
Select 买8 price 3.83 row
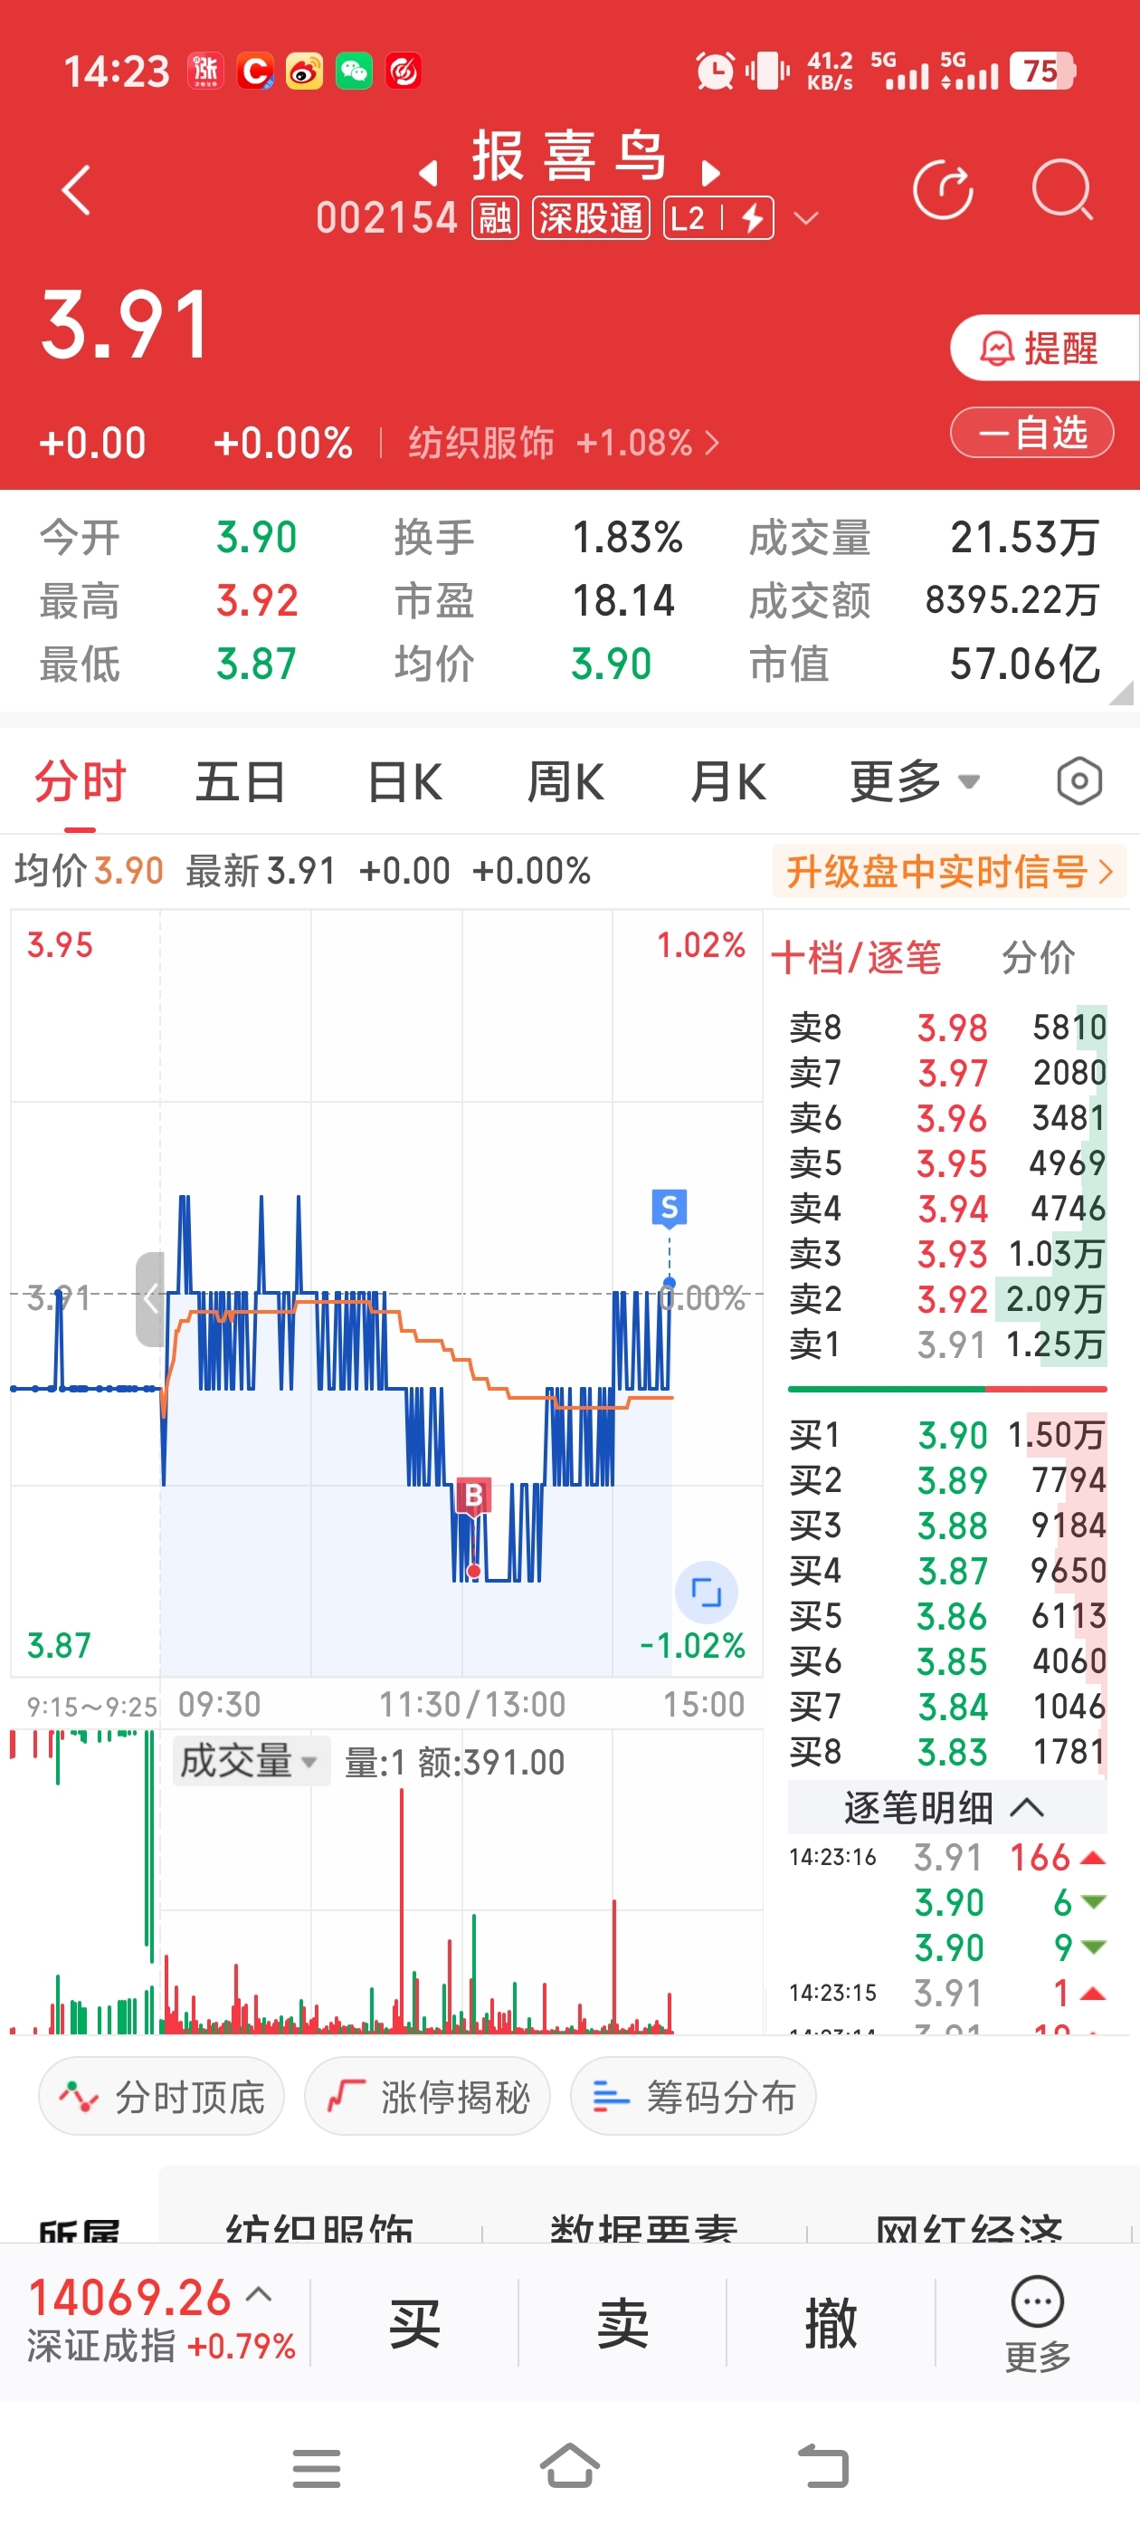click(947, 1752)
